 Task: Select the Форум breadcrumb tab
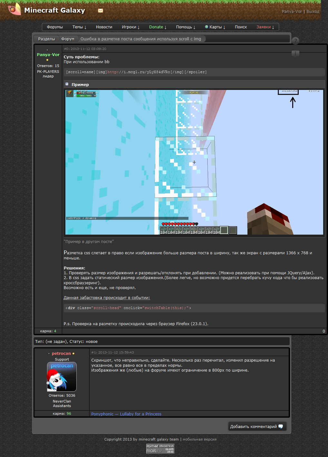68,39
